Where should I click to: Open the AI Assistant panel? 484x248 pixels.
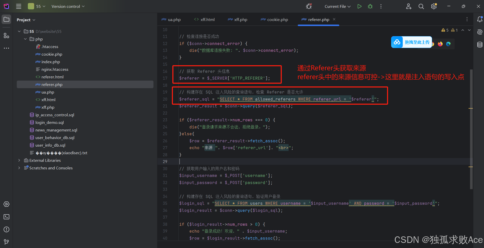pyautogui.click(x=480, y=32)
